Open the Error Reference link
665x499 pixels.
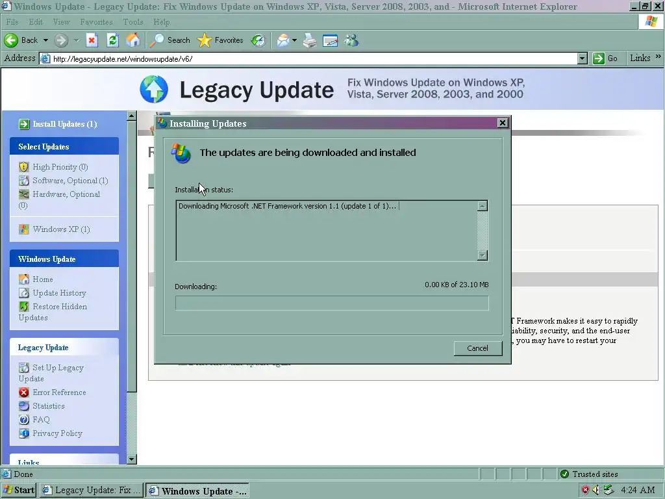(59, 392)
